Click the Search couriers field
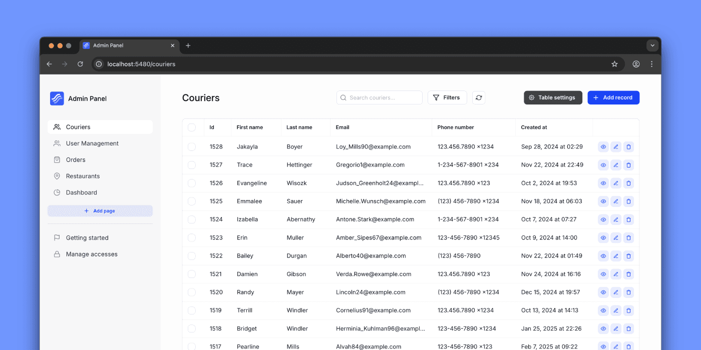The height and width of the screenshot is (350, 701). coord(380,97)
